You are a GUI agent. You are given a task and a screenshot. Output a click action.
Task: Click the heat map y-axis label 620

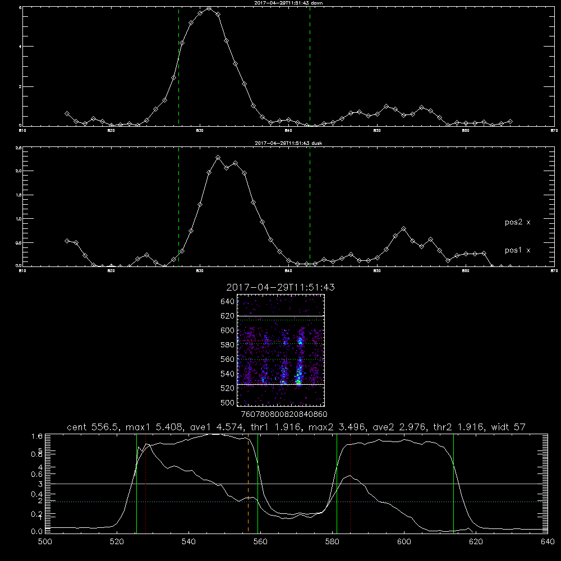coord(228,316)
